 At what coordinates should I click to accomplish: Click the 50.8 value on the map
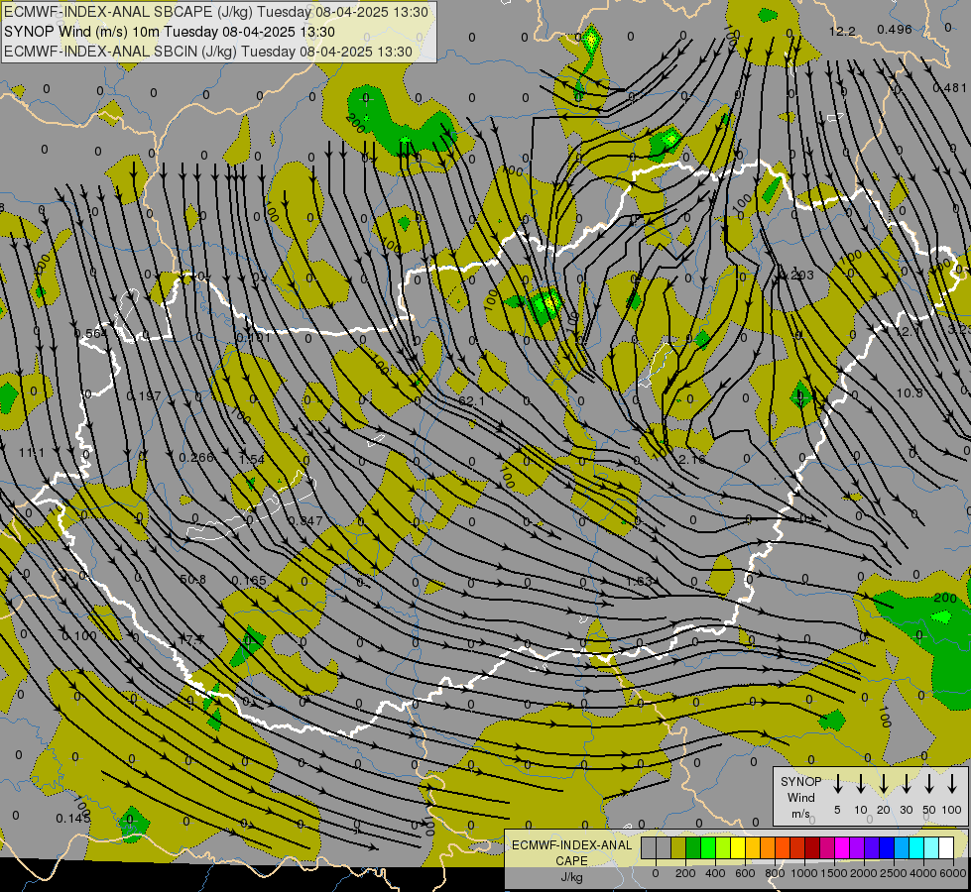point(192,580)
